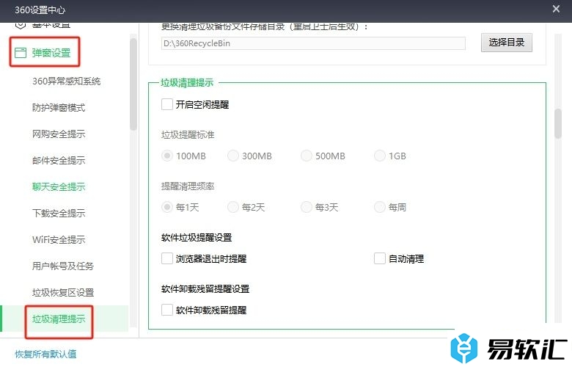Viewport: 572px width, 367px height.
Task: Set reminder frequency to 每1天
Action: click(x=167, y=208)
